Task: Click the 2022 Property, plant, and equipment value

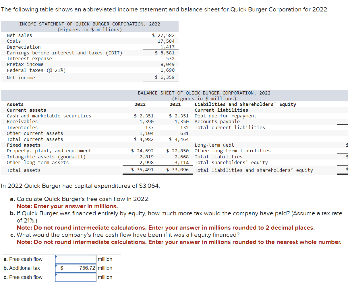Action: pos(142,151)
